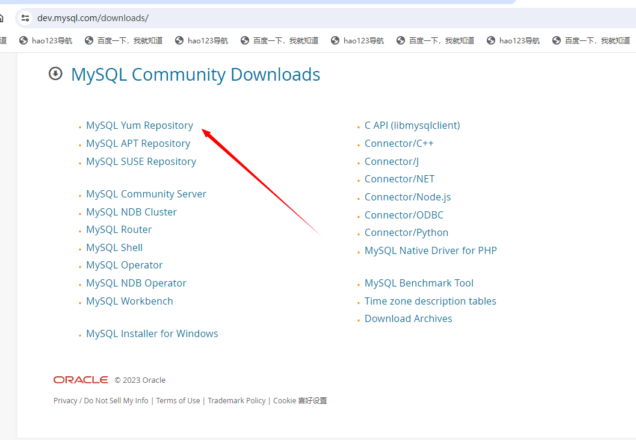
Task: Open the MySQL Operator link
Action: click(124, 265)
